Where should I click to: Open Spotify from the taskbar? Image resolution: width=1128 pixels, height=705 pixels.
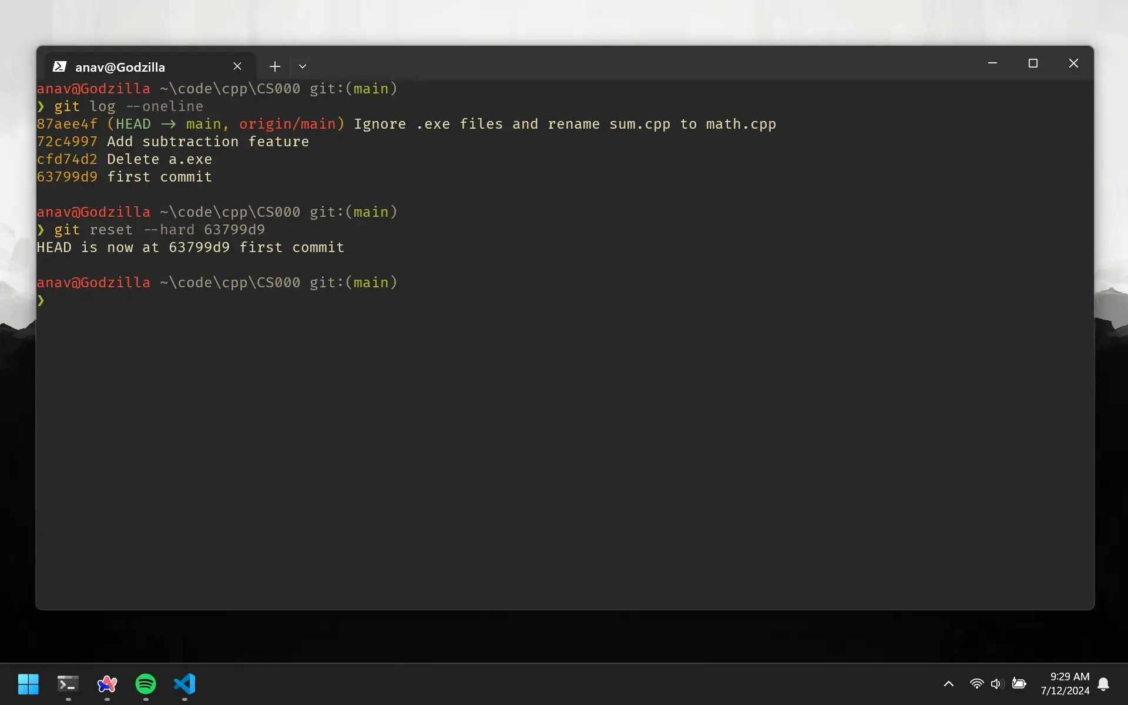(146, 684)
